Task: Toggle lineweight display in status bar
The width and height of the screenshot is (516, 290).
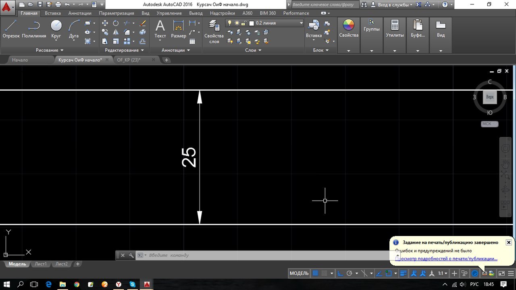Action: 403,273
